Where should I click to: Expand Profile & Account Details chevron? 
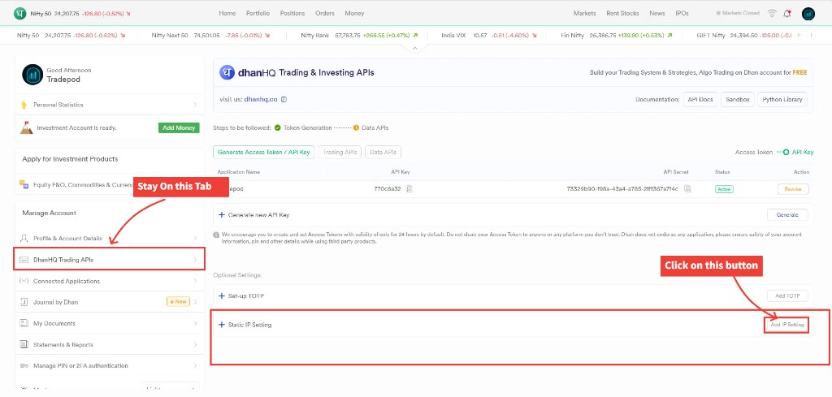(195, 239)
